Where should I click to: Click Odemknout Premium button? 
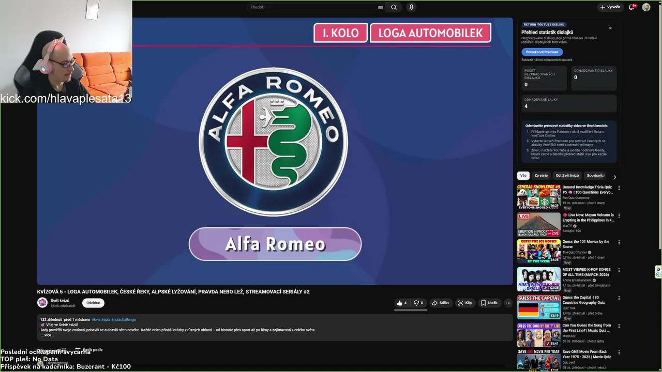[542, 52]
